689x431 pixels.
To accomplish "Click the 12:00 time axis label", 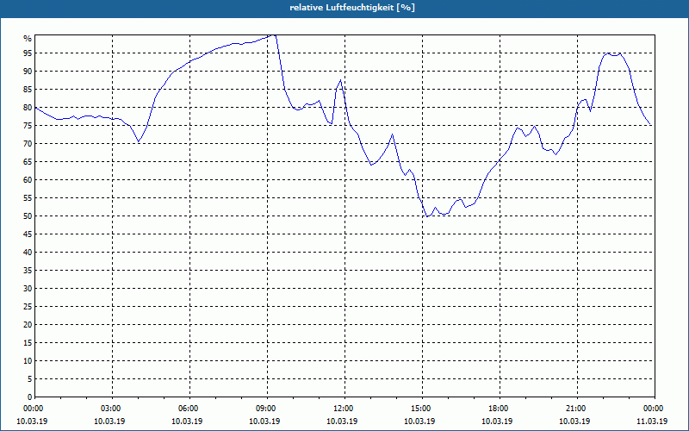I will click(344, 409).
